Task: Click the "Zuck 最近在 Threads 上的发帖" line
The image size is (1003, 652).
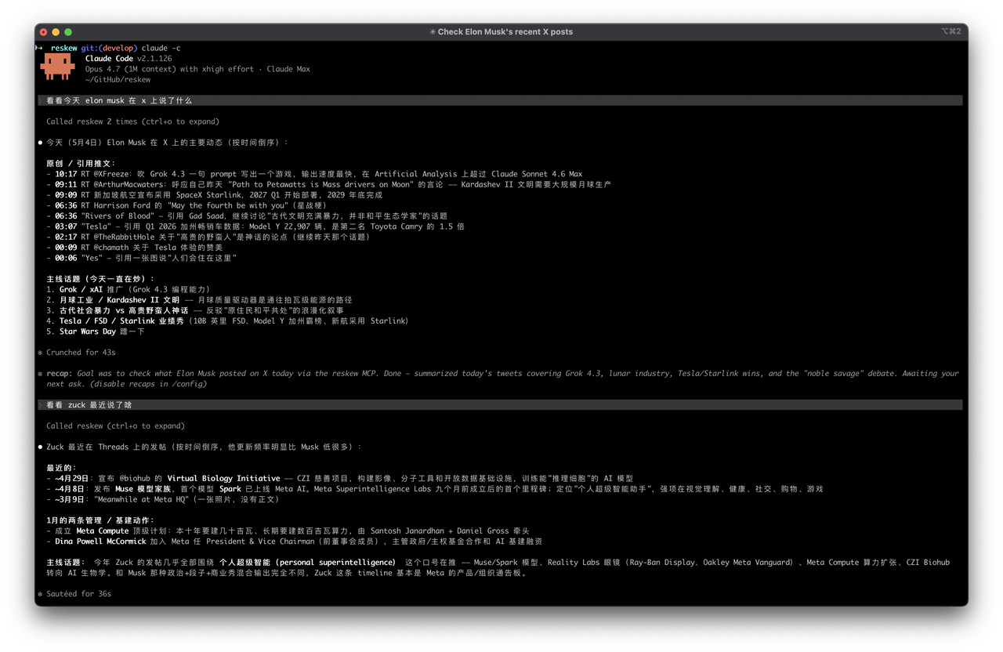Action: click(x=204, y=447)
